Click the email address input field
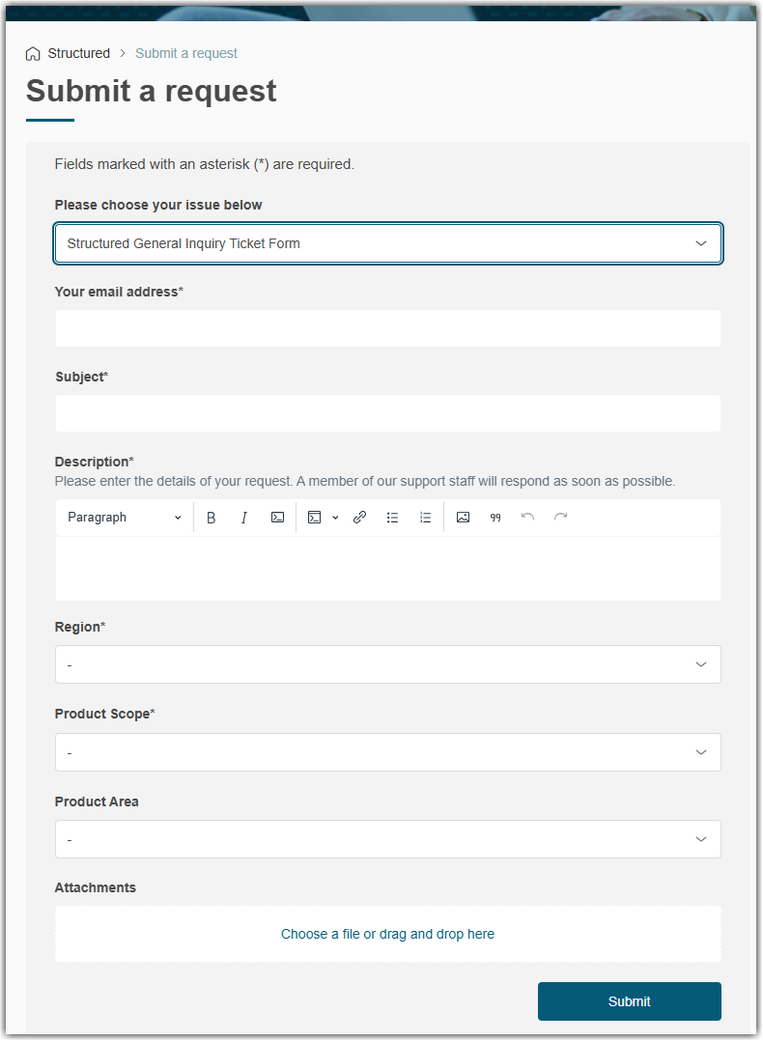This screenshot has width=763, height=1041. [x=388, y=328]
